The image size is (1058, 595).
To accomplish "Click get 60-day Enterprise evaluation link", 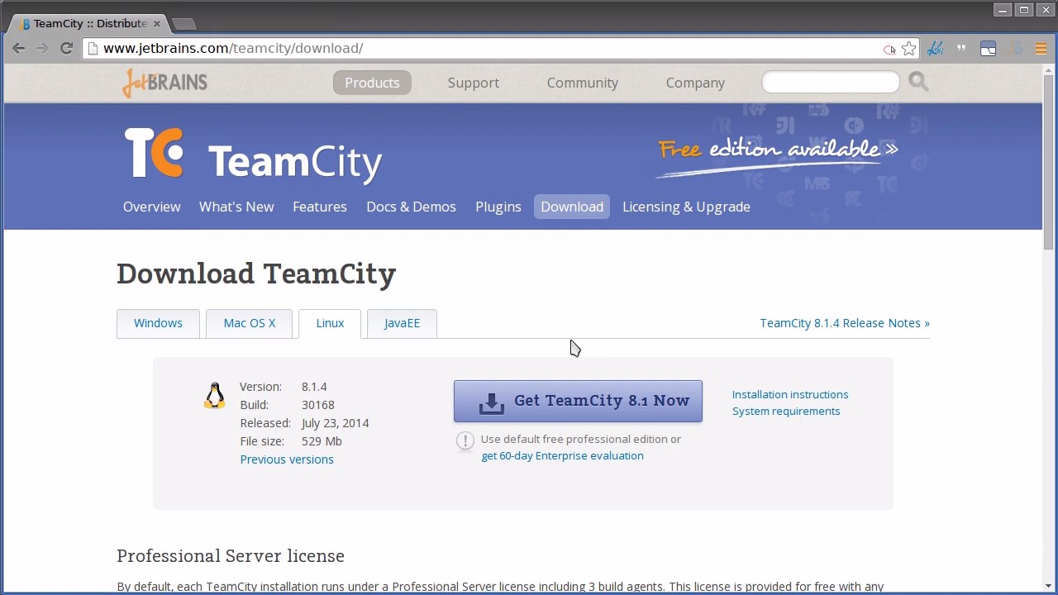I will 562,455.
